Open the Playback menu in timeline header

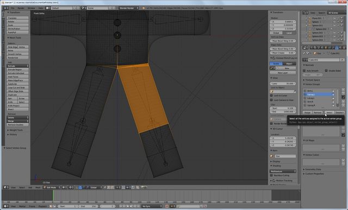pyautogui.click(x=42, y=206)
